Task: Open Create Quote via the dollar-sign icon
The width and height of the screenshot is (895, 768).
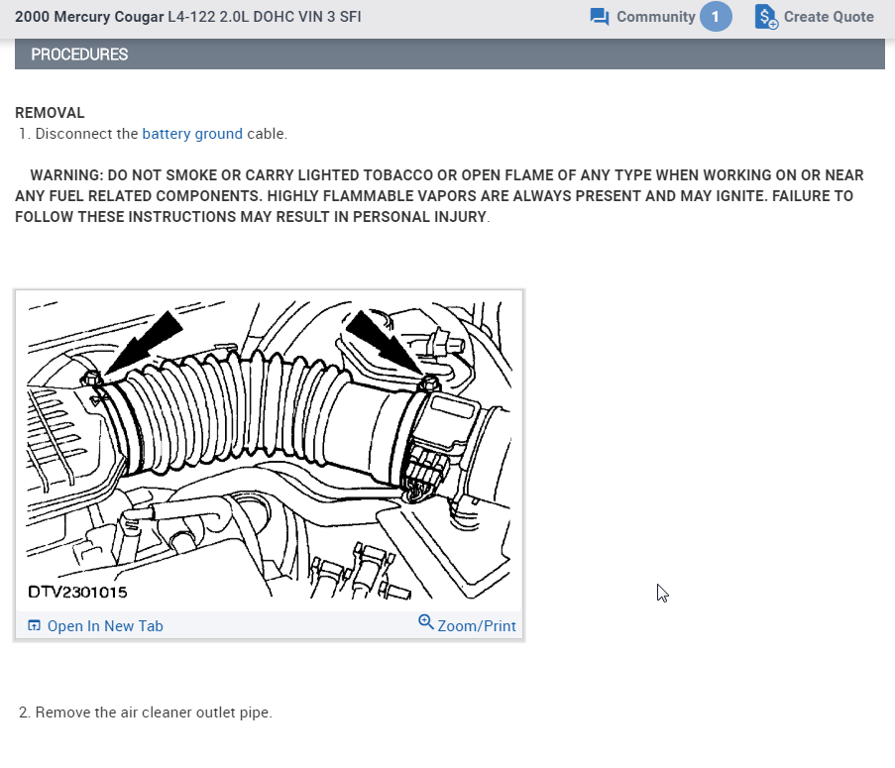Action: pyautogui.click(x=764, y=16)
